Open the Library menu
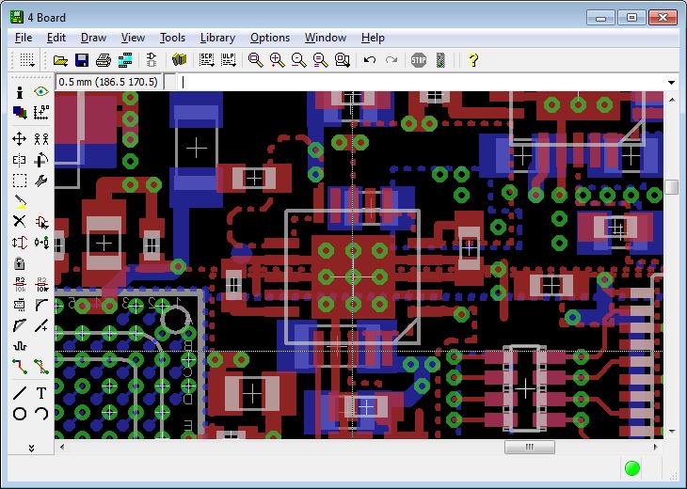The width and height of the screenshot is (687, 489). click(x=217, y=38)
